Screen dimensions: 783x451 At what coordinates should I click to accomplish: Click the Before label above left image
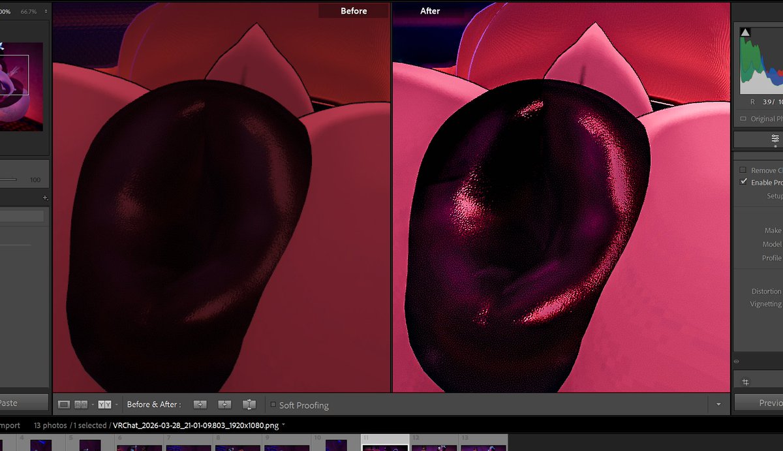tap(354, 11)
